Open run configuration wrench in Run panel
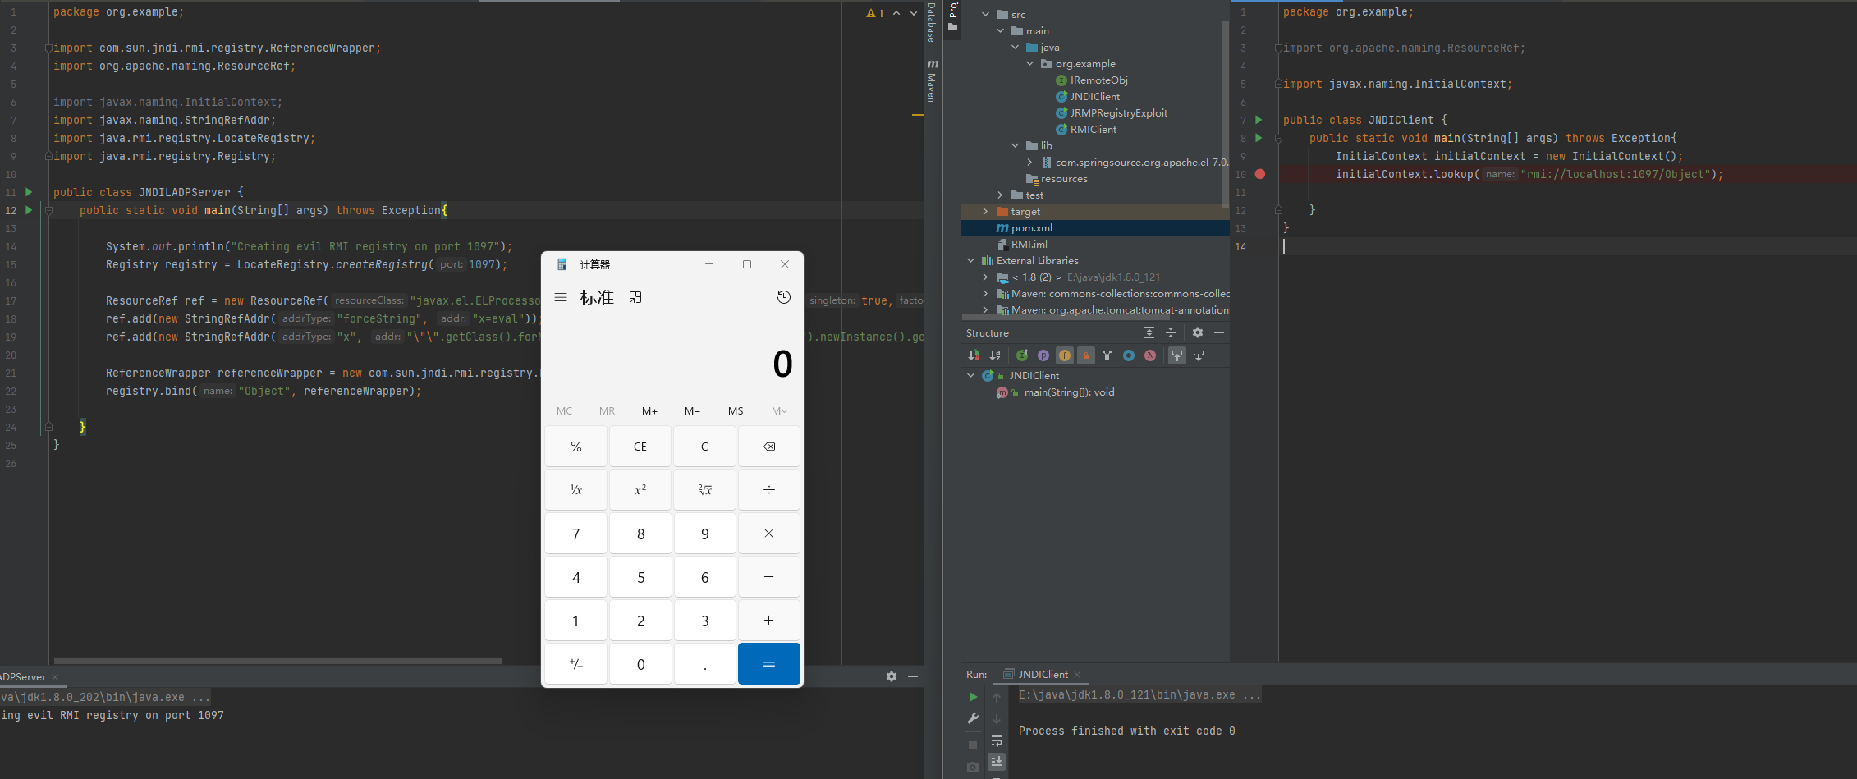 (x=973, y=718)
